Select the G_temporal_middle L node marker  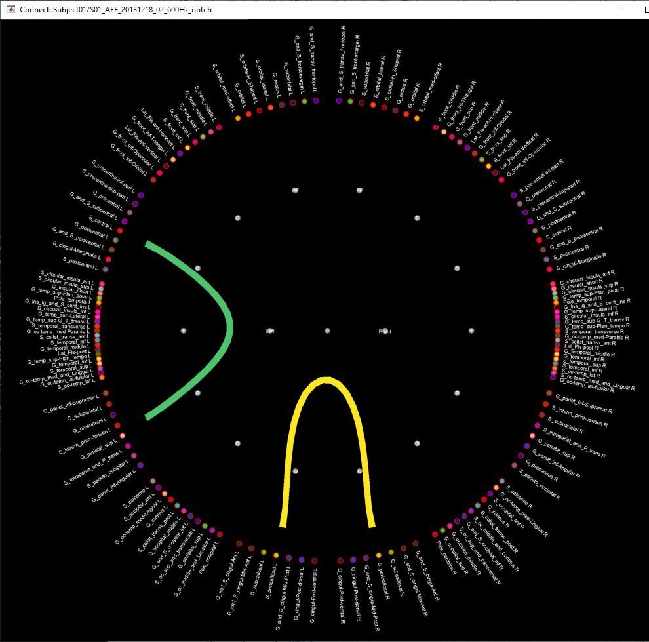98,346
